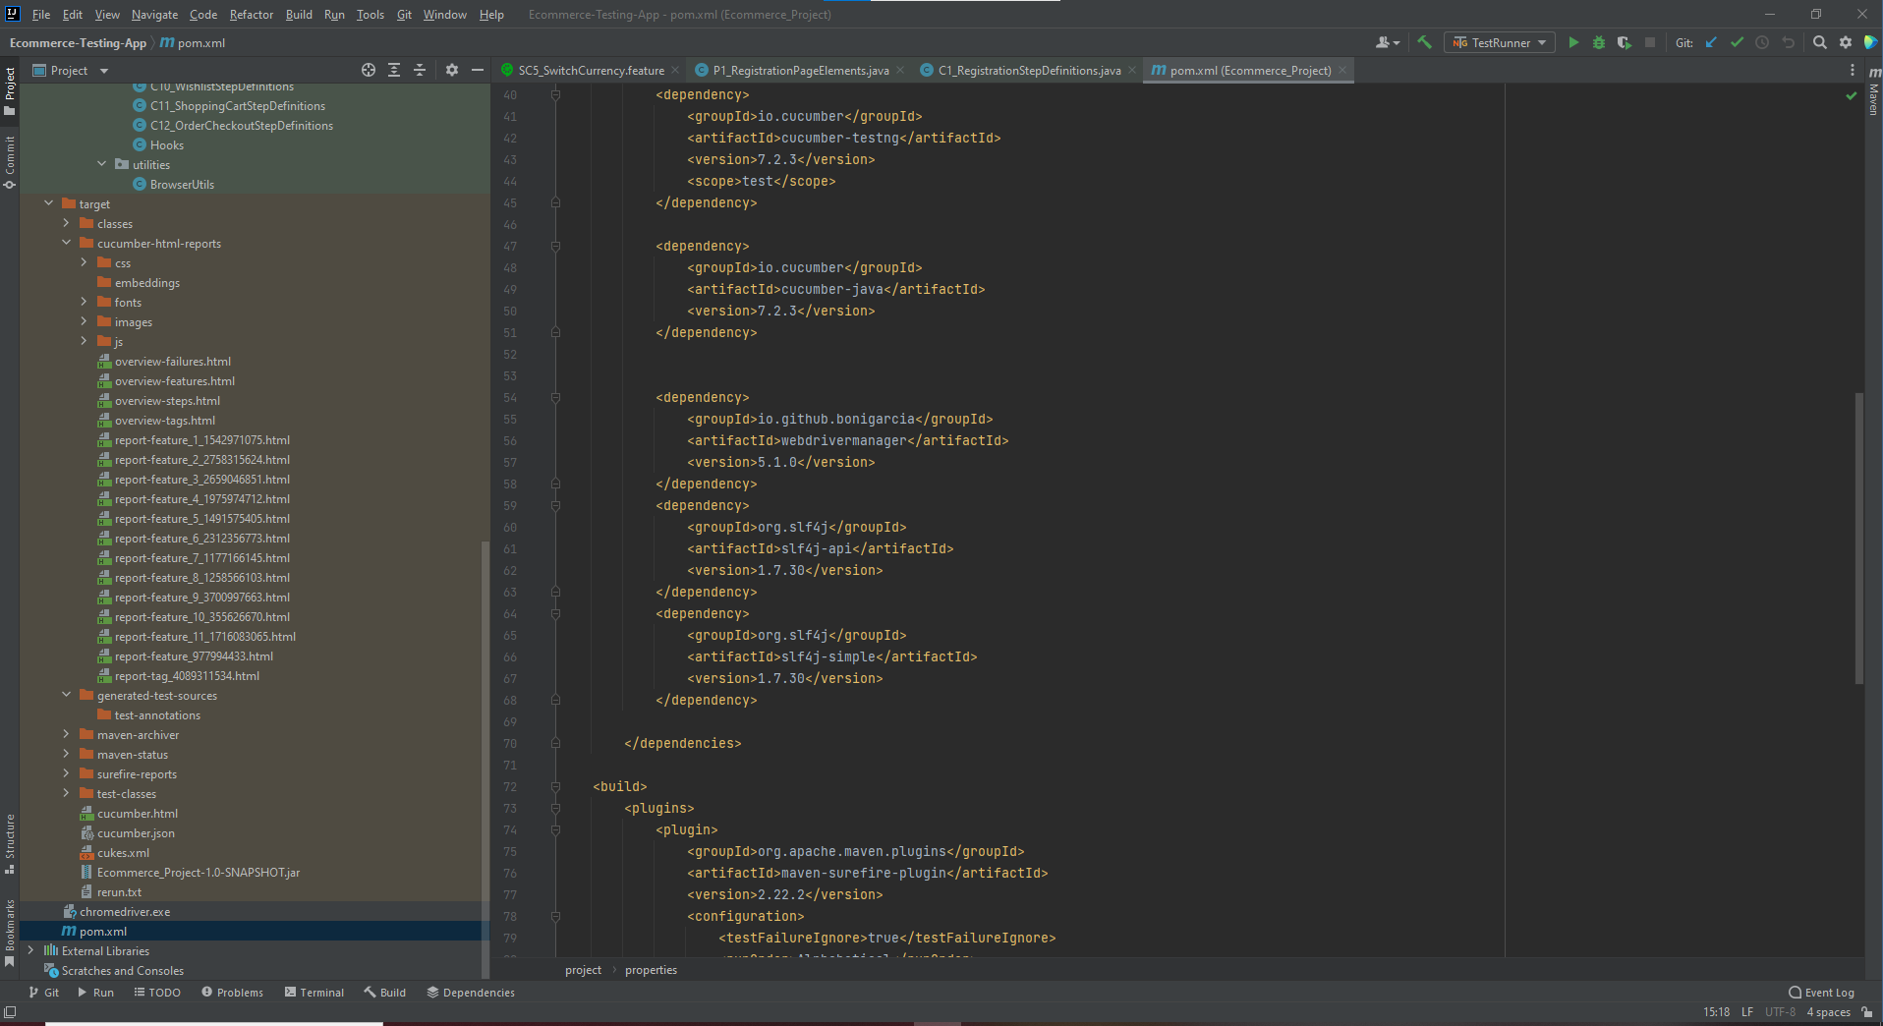Switch to SC5_SwitchCurrency.feature tab
This screenshot has height=1026, width=1883.
[591, 70]
